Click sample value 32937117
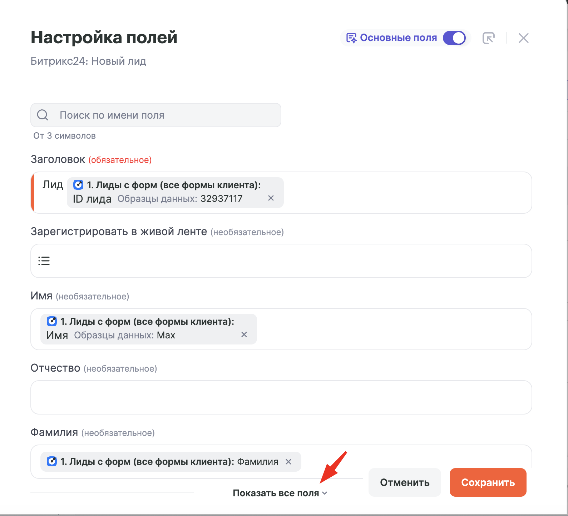568x516 pixels. [x=221, y=199]
